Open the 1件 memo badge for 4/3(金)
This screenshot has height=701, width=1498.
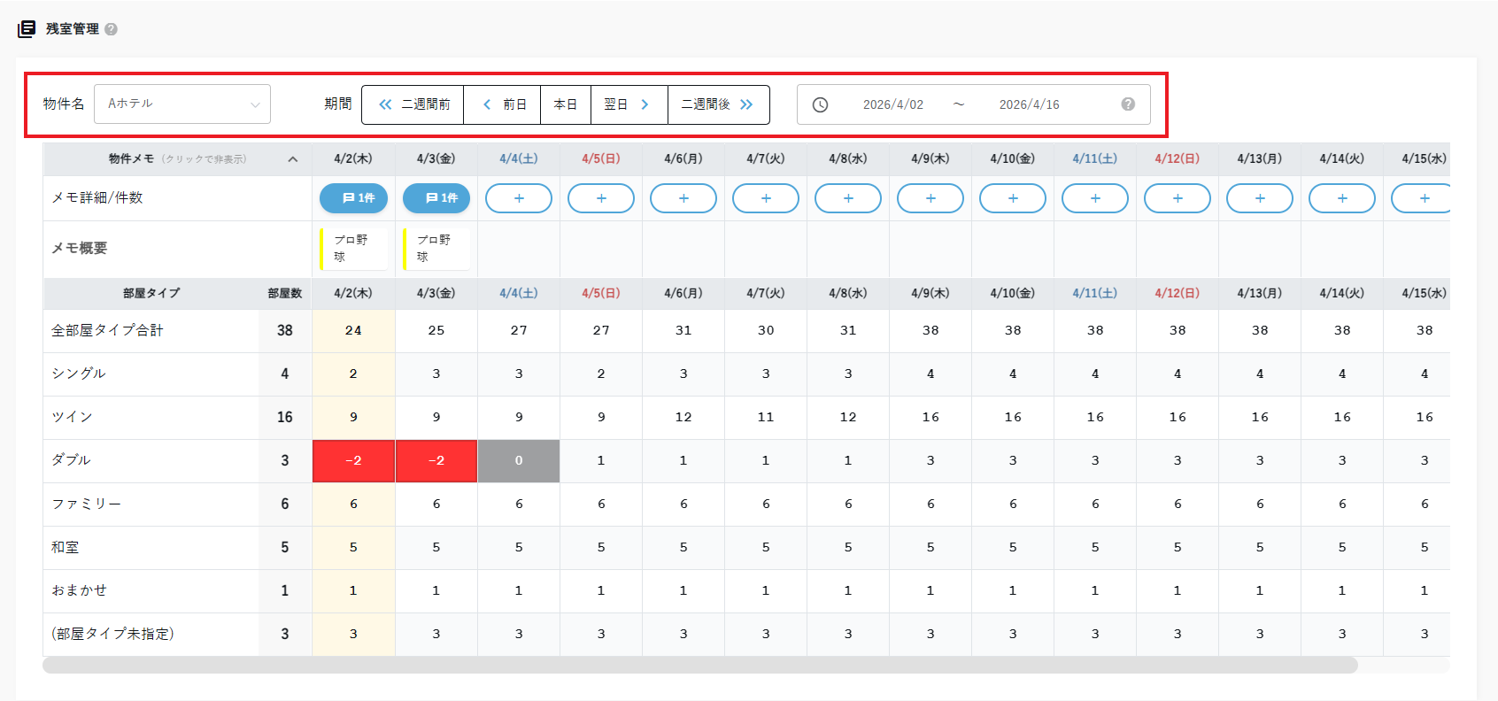[436, 198]
